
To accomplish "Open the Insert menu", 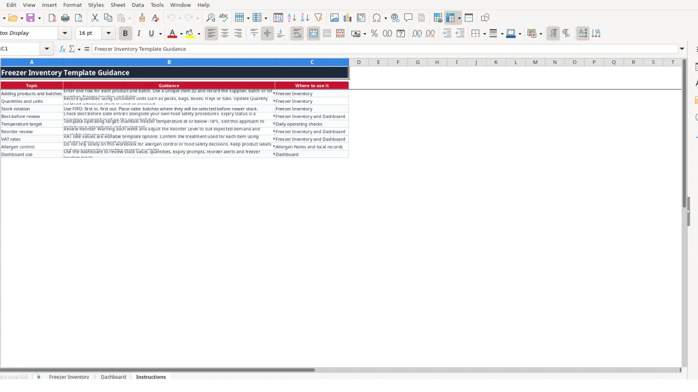I will point(49,5).
